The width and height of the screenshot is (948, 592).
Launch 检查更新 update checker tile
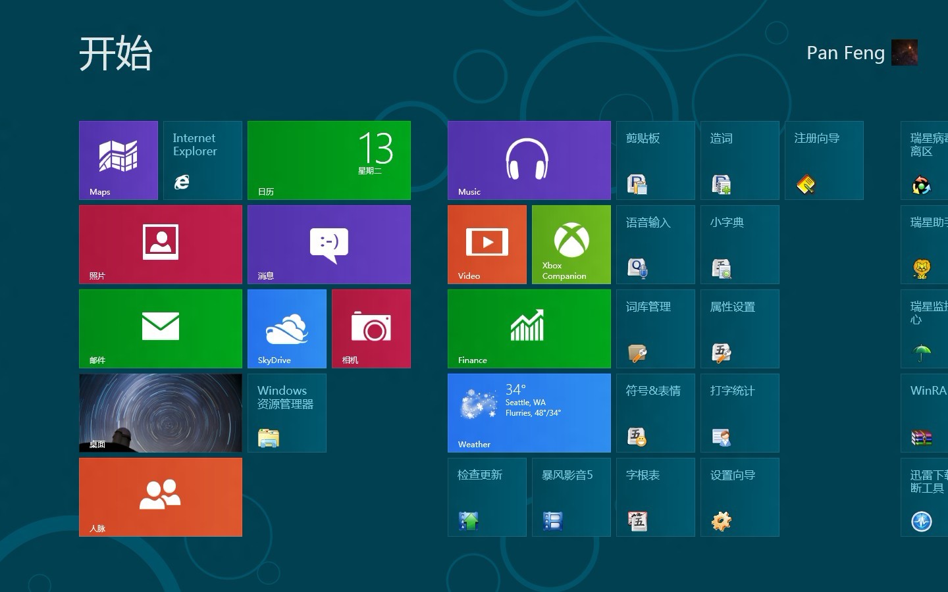pyautogui.click(x=487, y=497)
